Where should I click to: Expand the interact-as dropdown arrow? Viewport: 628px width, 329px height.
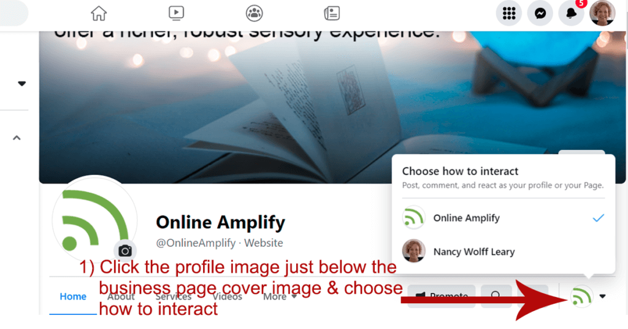pyautogui.click(x=602, y=296)
